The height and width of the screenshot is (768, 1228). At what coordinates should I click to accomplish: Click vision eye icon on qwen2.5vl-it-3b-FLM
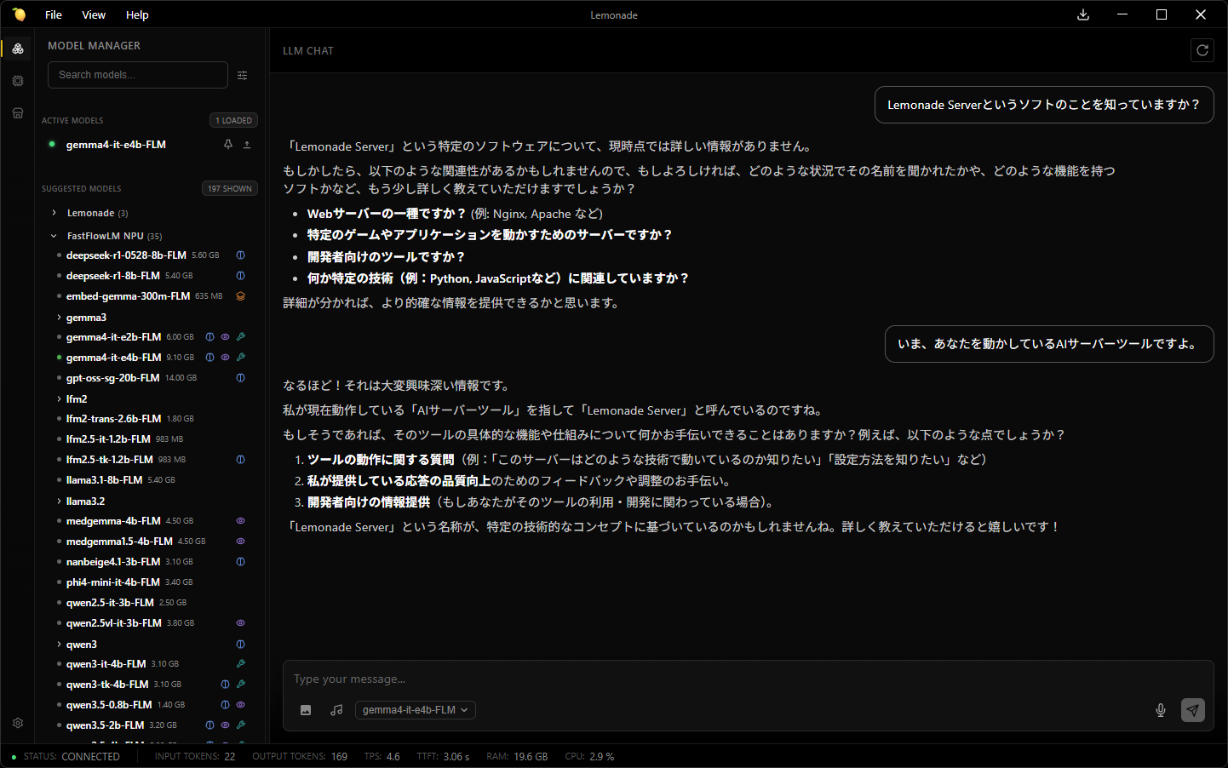pos(240,623)
